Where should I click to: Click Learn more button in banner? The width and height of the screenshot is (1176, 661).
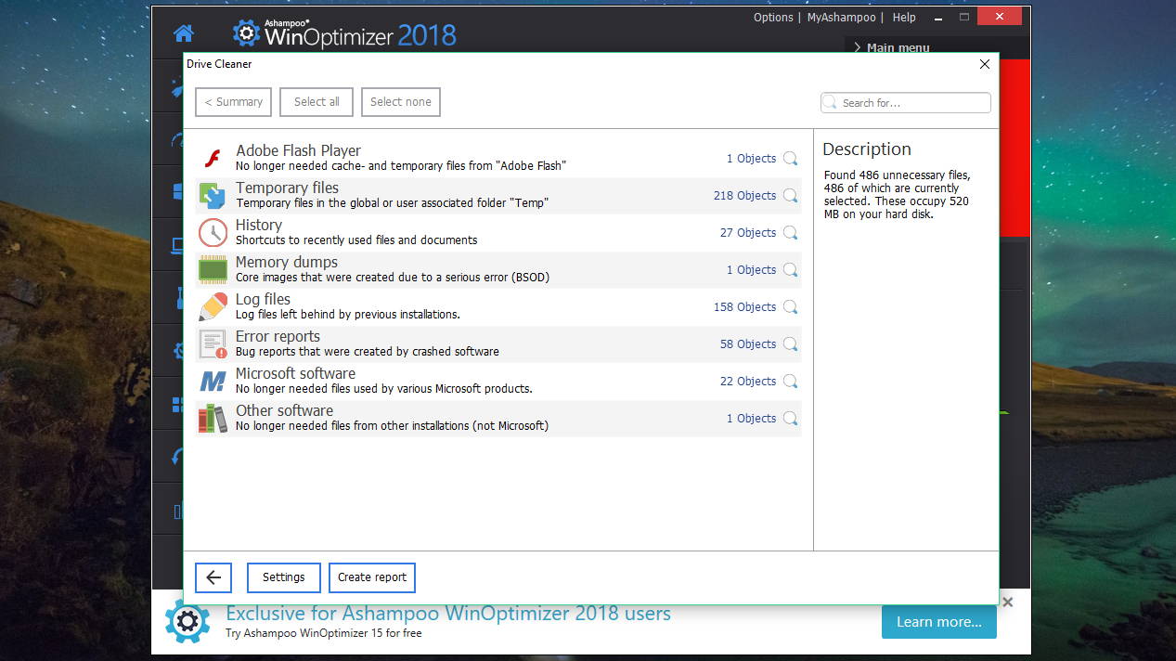(939, 622)
